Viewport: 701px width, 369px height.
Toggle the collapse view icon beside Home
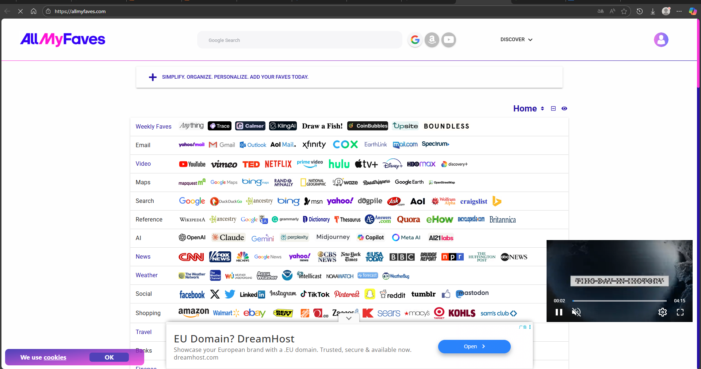click(553, 109)
